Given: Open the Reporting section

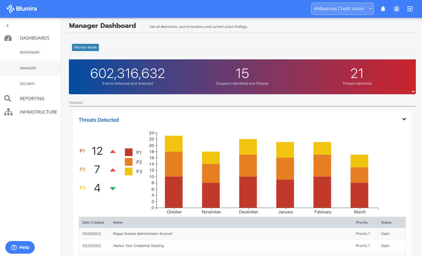Looking at the screenshot, I should (32, 99).
